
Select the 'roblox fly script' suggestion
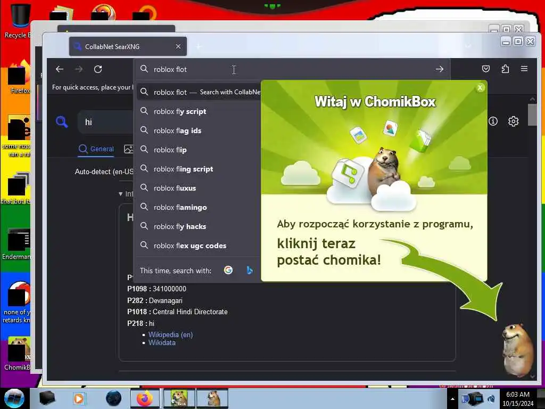[x=199, y=111]
